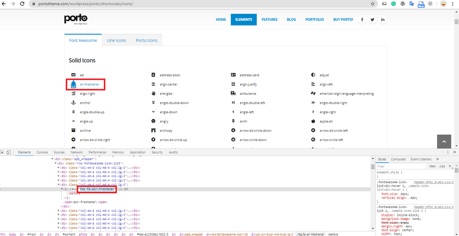
Task: Select the angry face icon
Action: 153,121
